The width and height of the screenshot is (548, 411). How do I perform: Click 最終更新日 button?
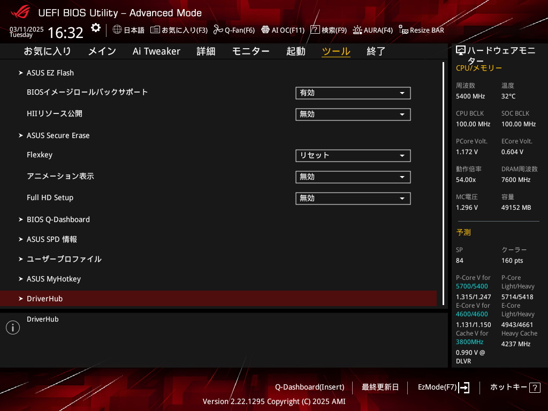[x=380, y=387]
